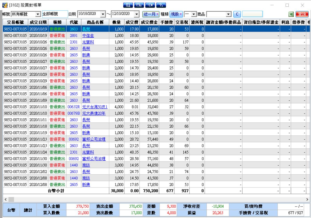The image size is (311, 218).
Task: Click the second blue window icon in title bar
Action: point(139,5)
